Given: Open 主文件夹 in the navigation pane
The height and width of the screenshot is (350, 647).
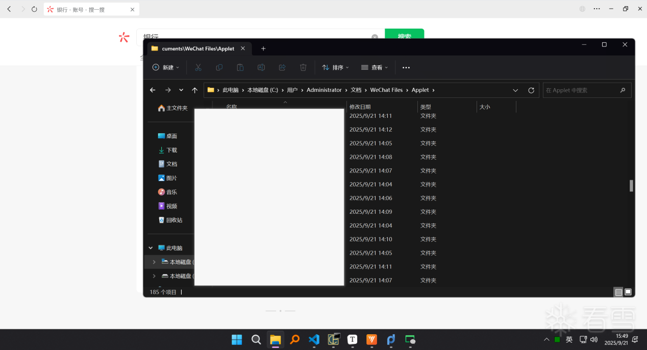Looking at the screenshot, I should tap(172, 108).
